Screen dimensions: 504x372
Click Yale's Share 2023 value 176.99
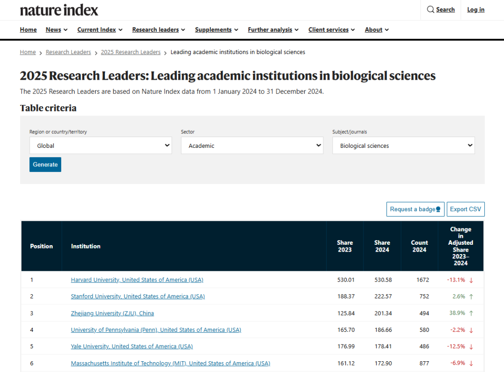(x=346, y=346)
